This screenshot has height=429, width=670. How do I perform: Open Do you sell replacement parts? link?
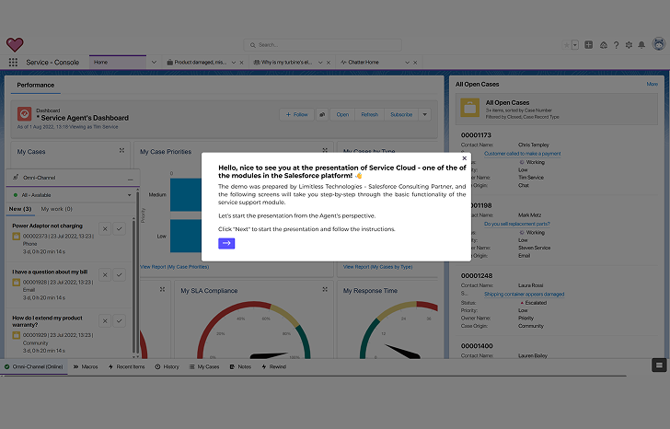517,224
